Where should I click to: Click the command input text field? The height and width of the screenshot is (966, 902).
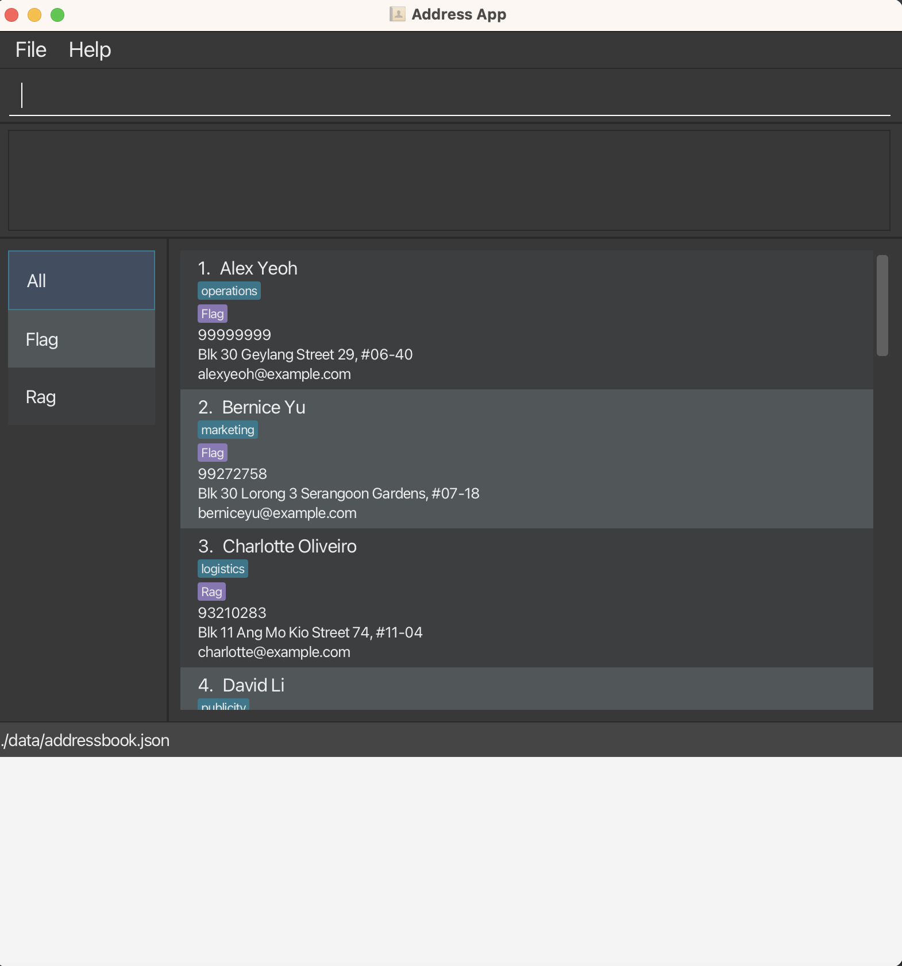coord(449,95)
